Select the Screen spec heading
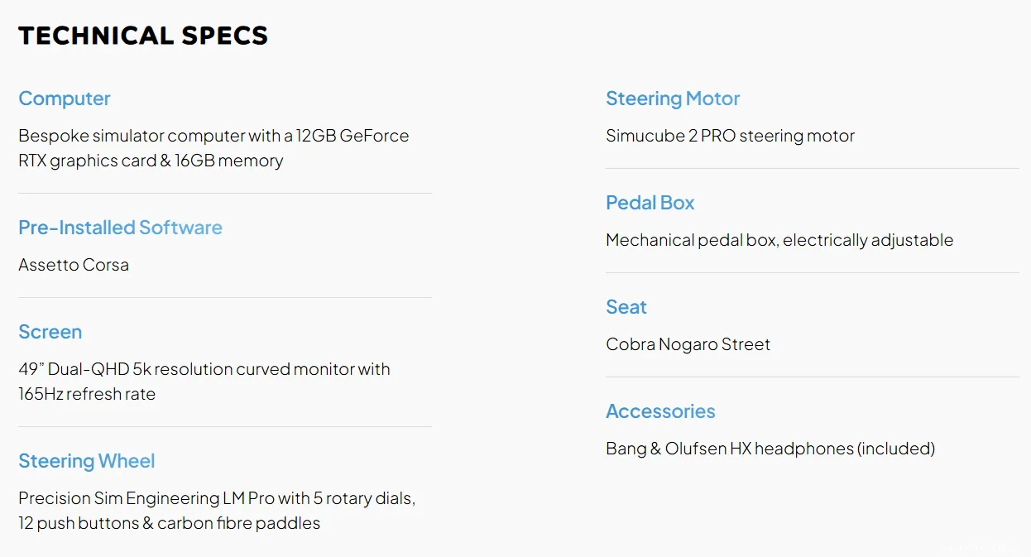 click(50, 332)
